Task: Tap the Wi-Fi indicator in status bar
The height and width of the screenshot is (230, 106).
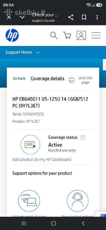Action: tap(89, 5)
